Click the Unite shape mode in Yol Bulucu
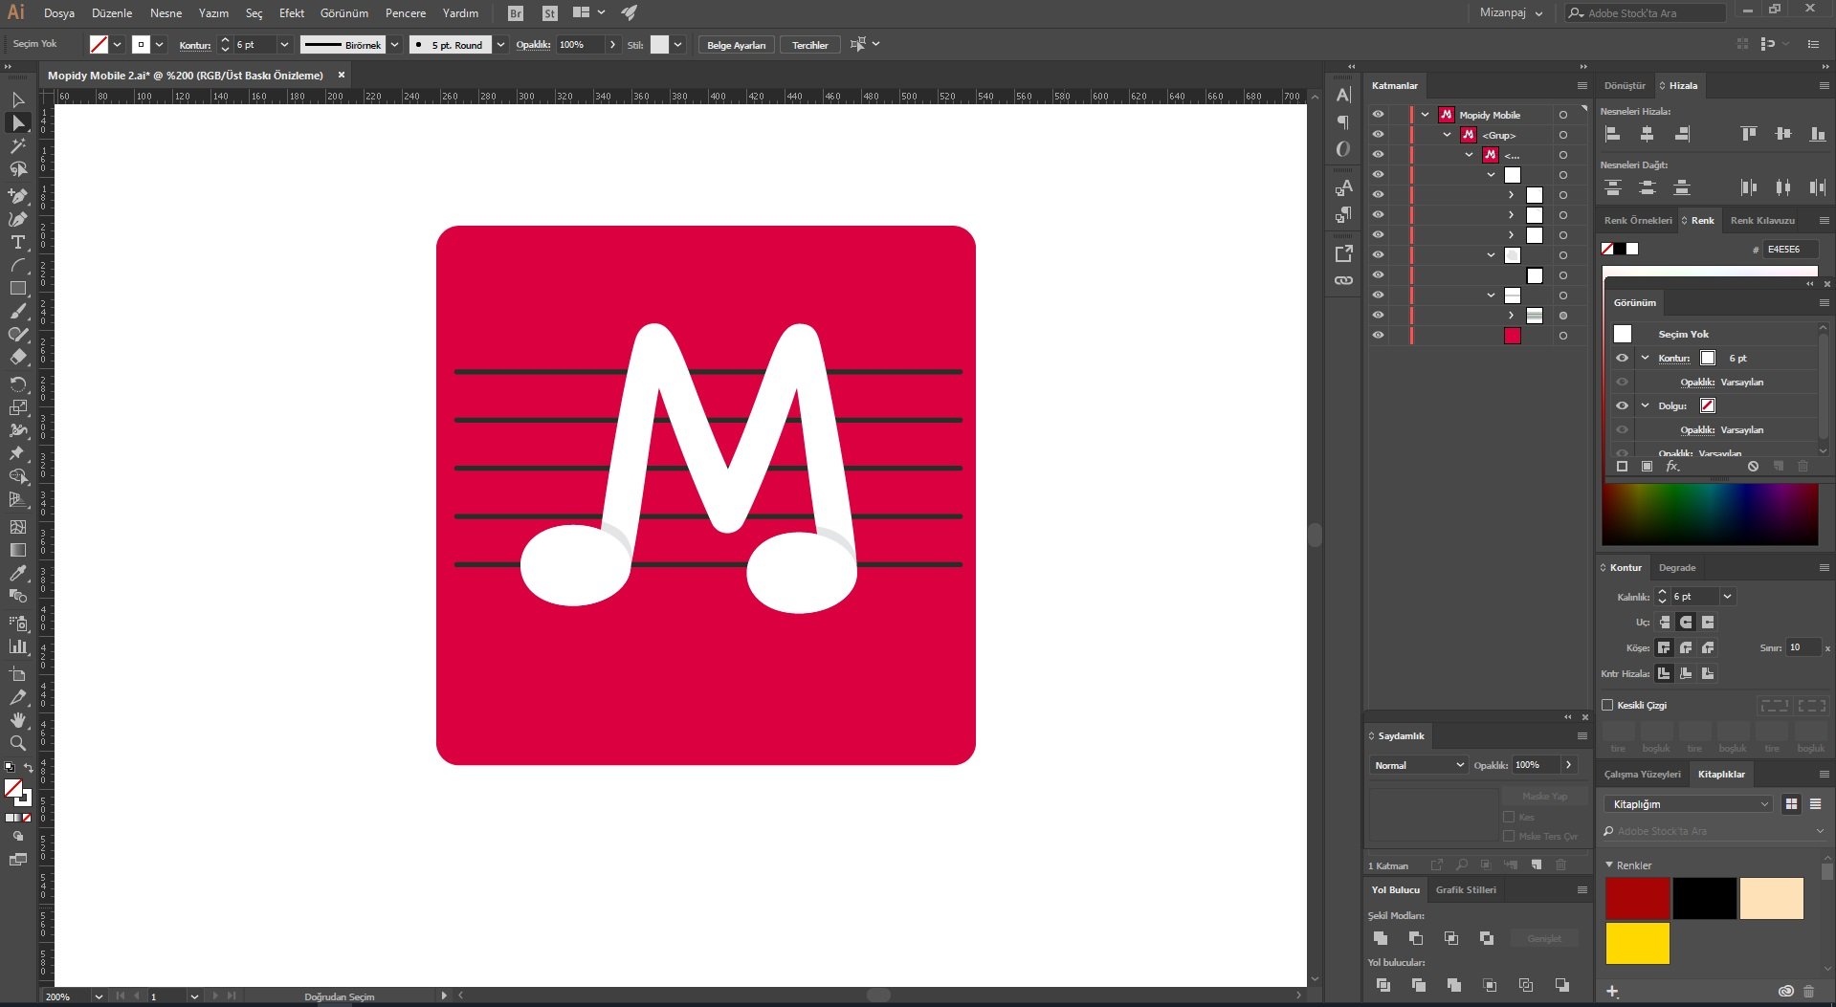This screenshot has width=1836, height=1007. click(x=1381, y=938)
